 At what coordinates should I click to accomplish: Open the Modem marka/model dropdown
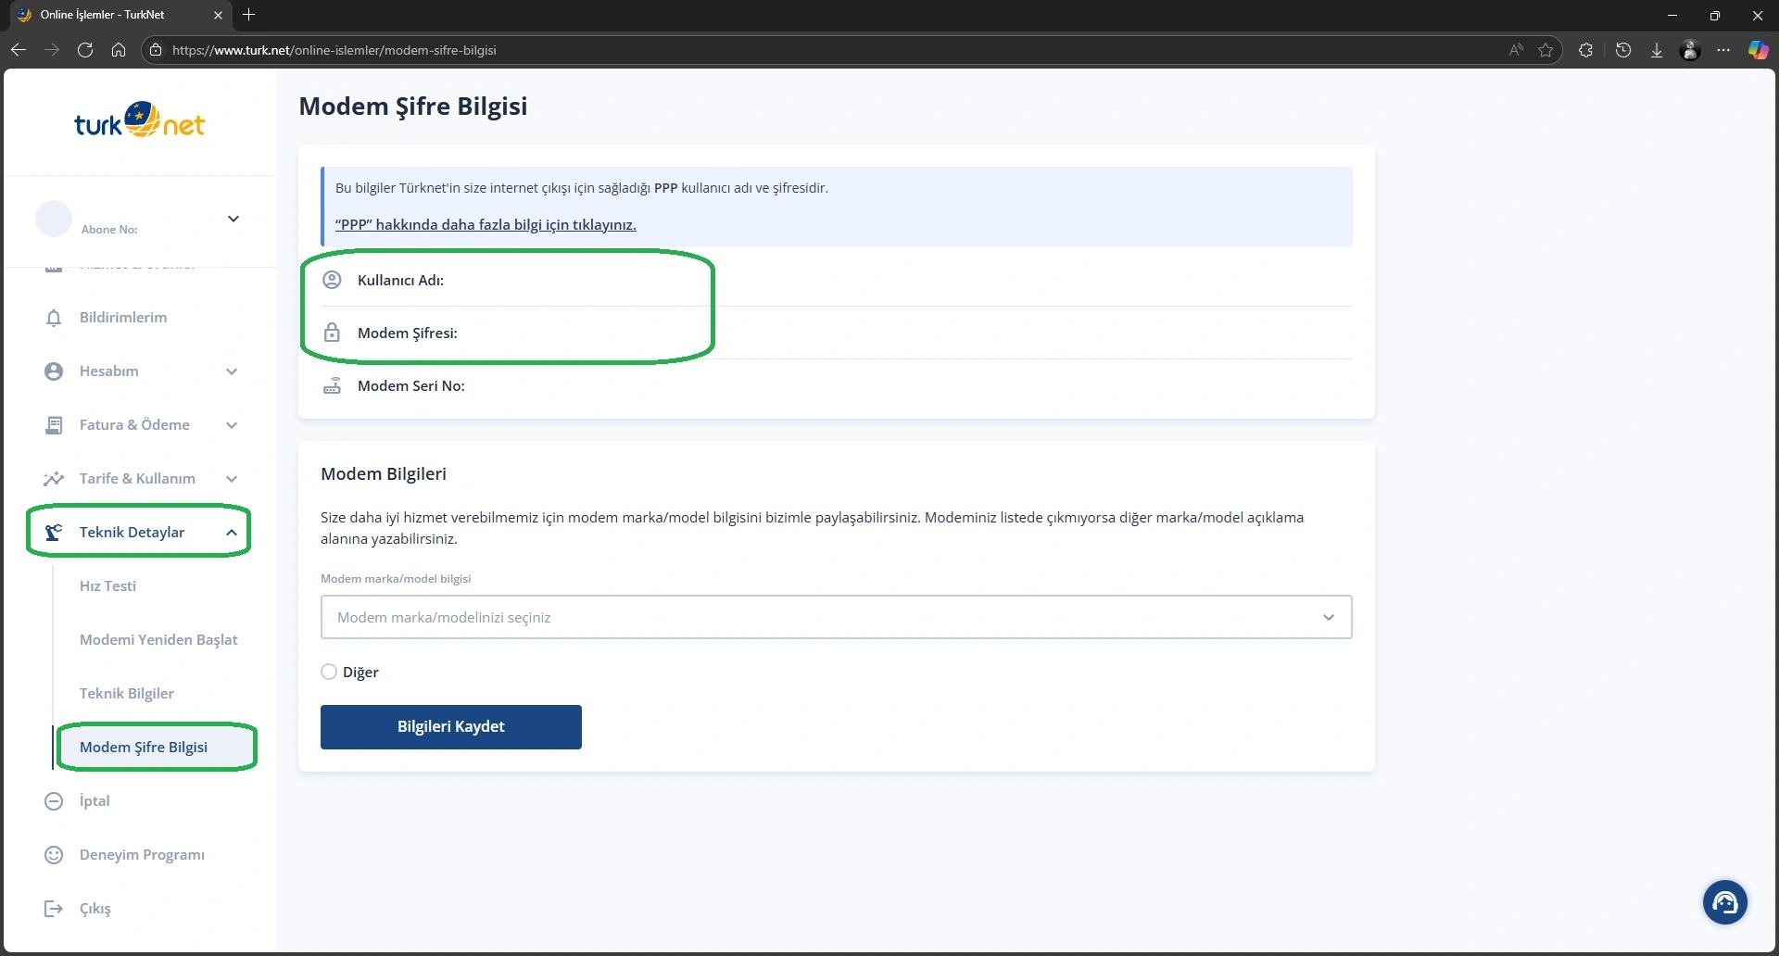coord(836,617)
